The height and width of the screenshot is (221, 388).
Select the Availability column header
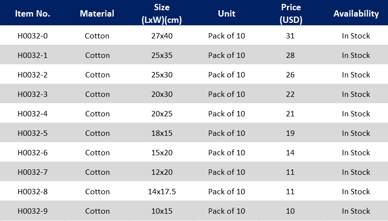[356, 14]
